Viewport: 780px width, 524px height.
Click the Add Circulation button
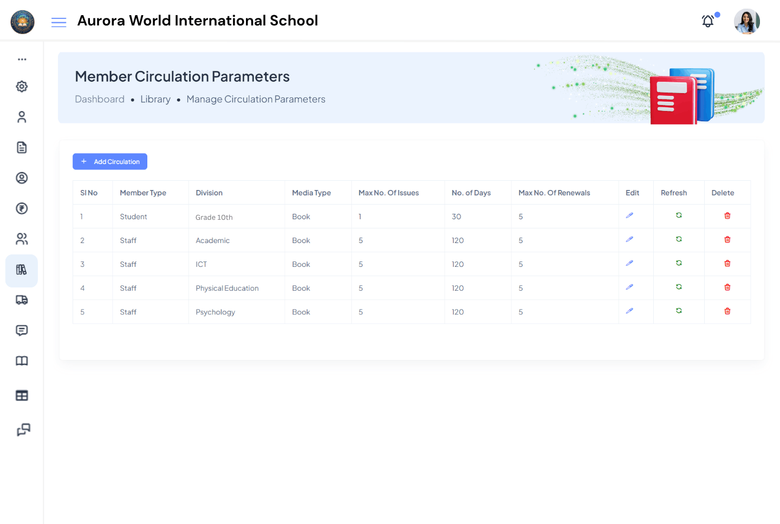pos(109,161)
